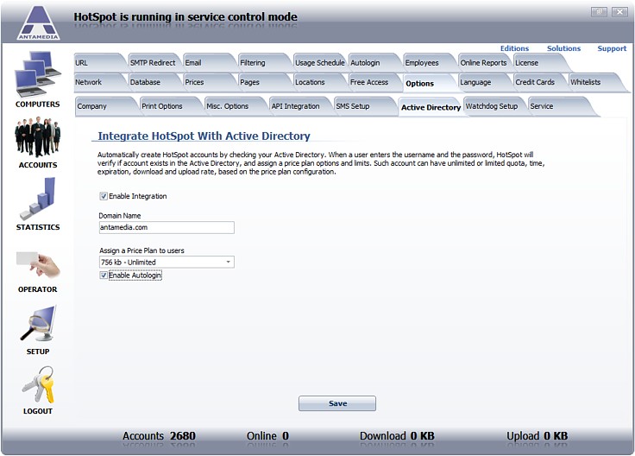
Task: Open the Support link
Action: coord(612,48)
